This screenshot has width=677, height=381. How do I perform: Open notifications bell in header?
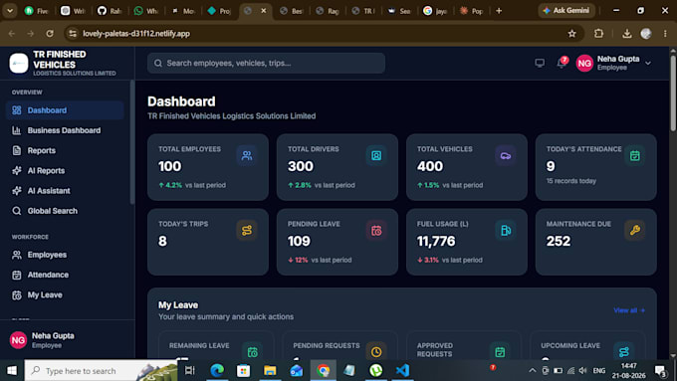[x=562, y=63]
